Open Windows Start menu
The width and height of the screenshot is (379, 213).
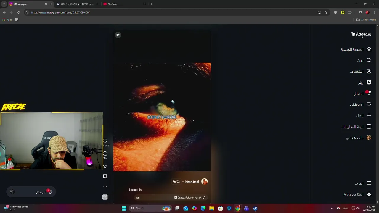click(x=124, y=208)
